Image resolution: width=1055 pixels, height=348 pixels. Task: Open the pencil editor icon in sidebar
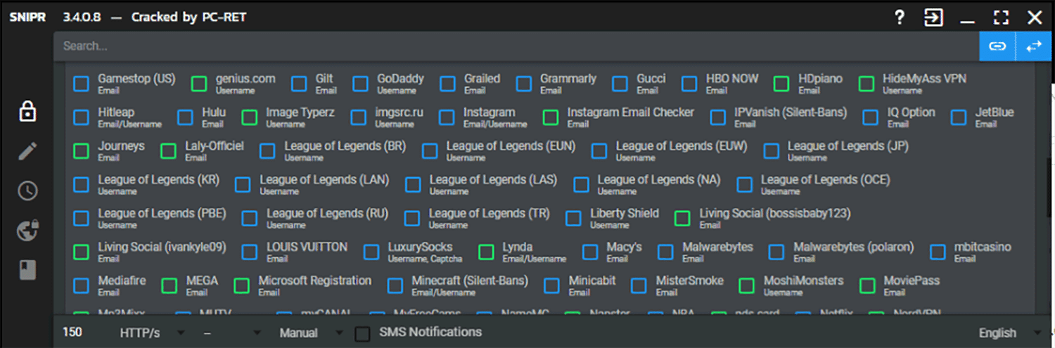pyautogui.click(x=27, y=151)
